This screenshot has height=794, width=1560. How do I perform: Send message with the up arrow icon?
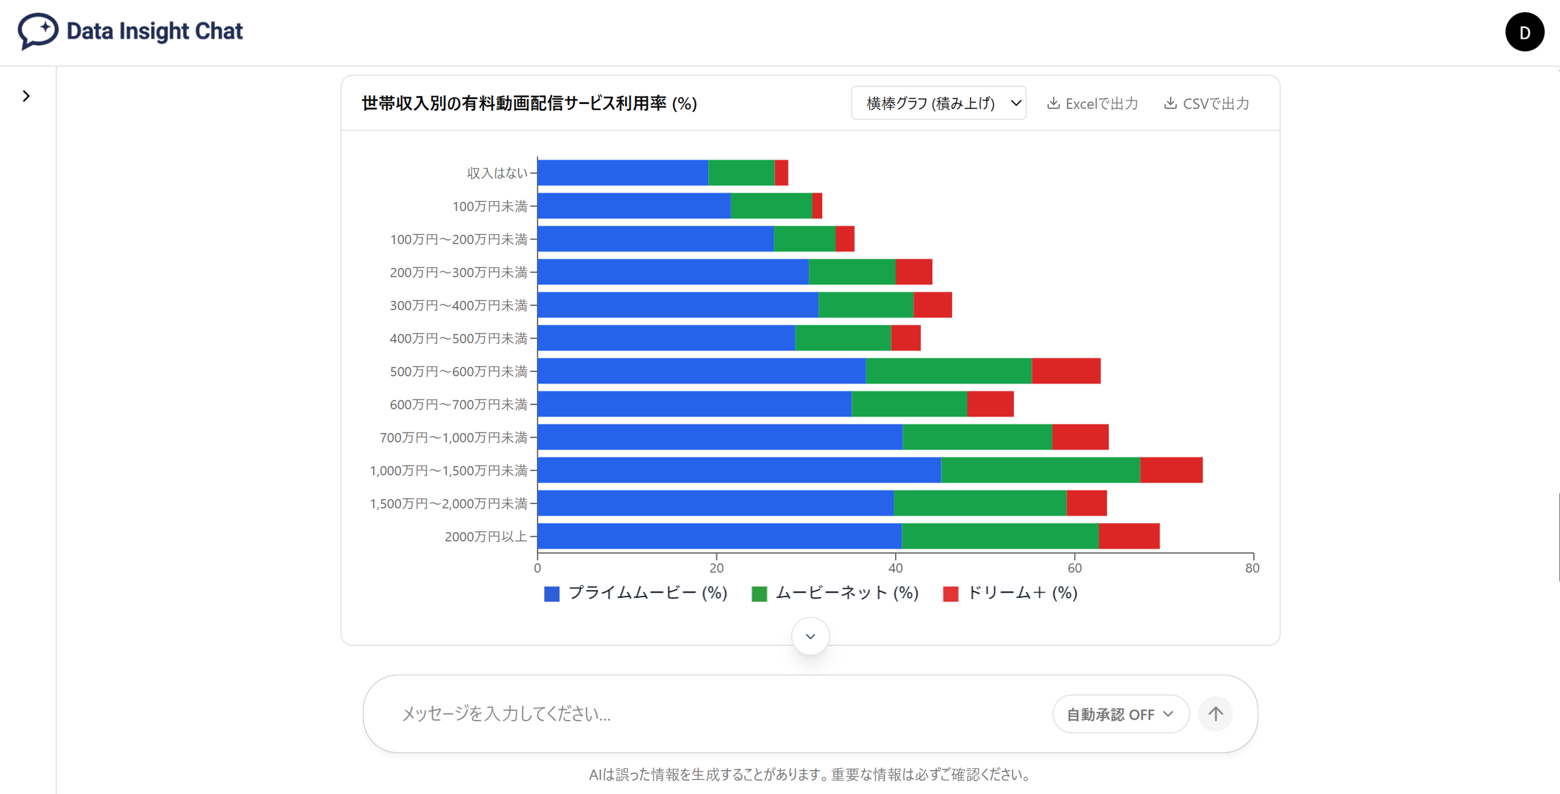[1215, 714]
